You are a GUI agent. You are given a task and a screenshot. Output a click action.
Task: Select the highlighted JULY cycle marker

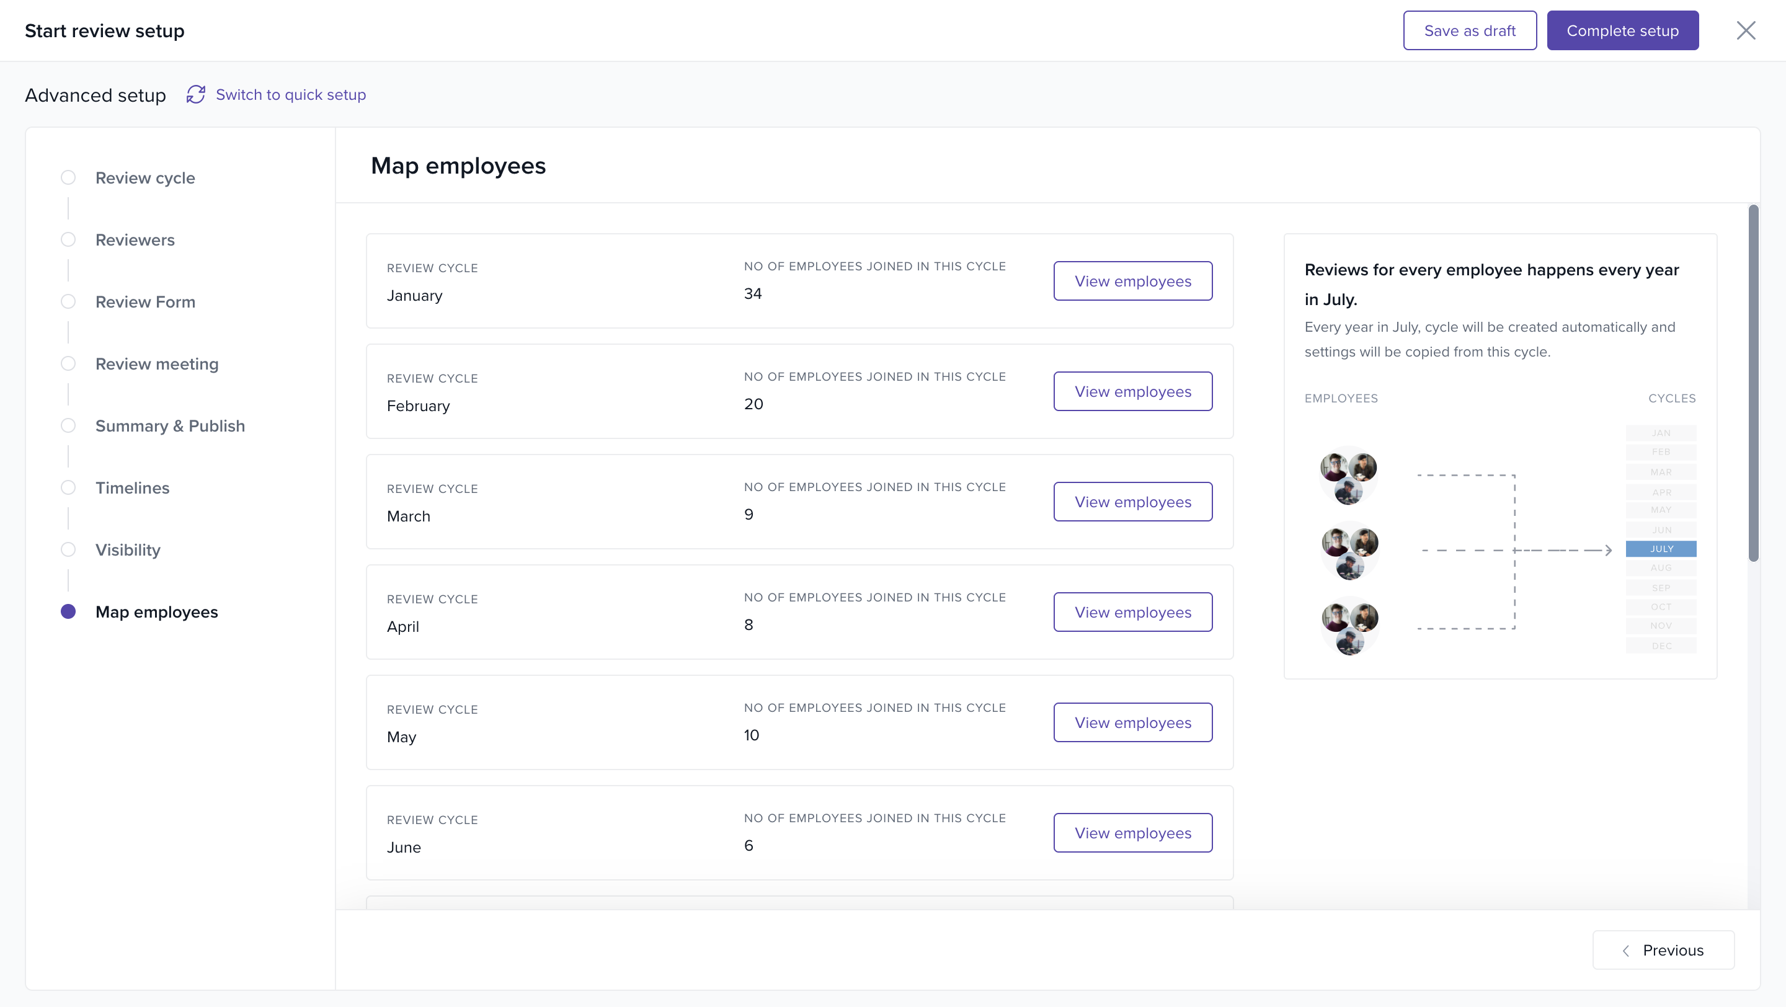pyautogui.click(x=1661, y=549)
